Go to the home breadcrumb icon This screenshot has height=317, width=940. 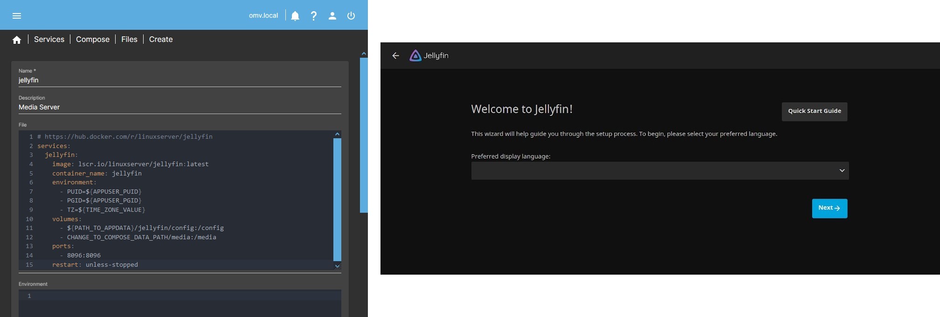click(17, 40)
